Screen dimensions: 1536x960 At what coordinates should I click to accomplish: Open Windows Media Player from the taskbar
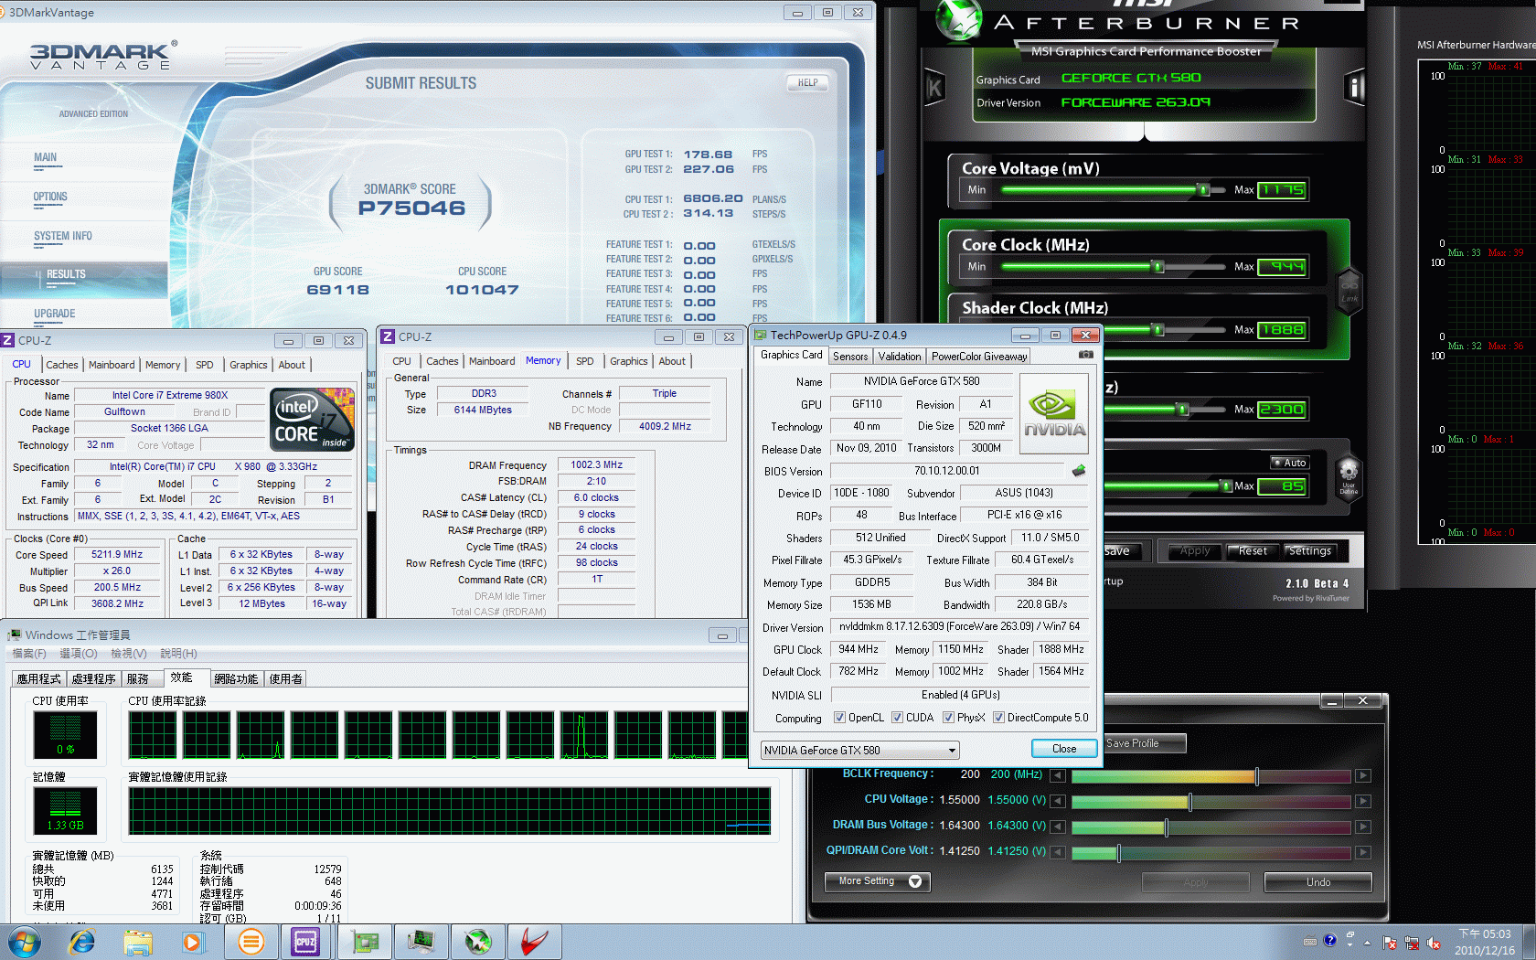pos(192,942)
